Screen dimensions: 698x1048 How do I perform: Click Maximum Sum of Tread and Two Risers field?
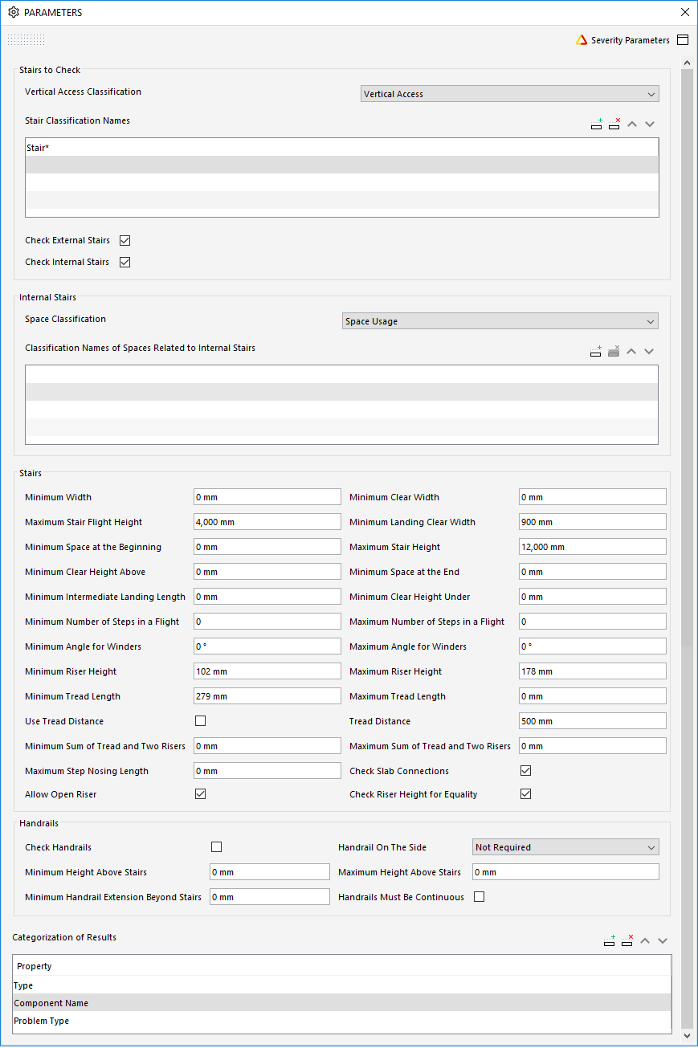593,746
